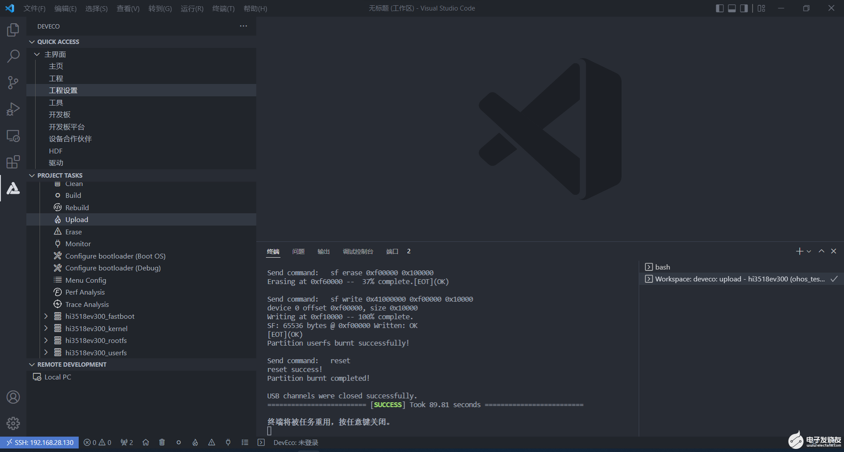
Task: Click SSH: 192.168.28.130 remote indicator
Action: [x=40, y=442]
